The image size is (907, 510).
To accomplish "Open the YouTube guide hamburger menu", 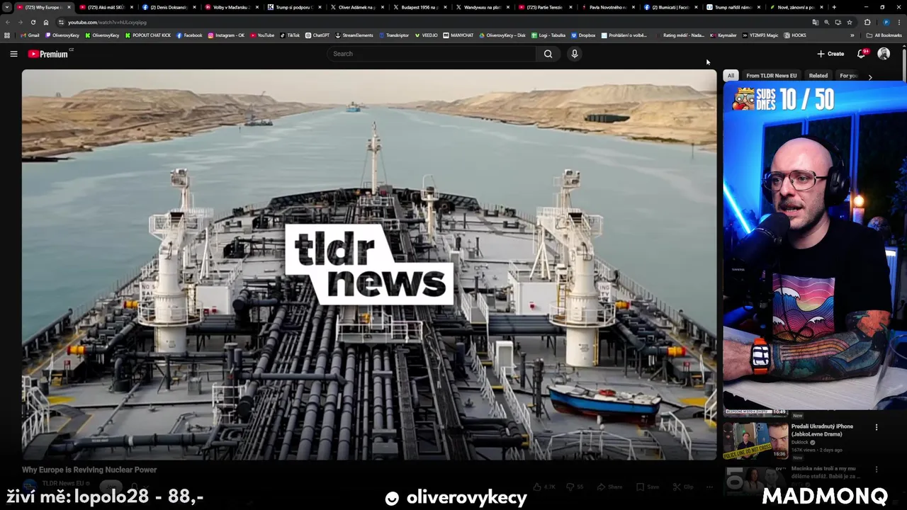I will (13, 54).
